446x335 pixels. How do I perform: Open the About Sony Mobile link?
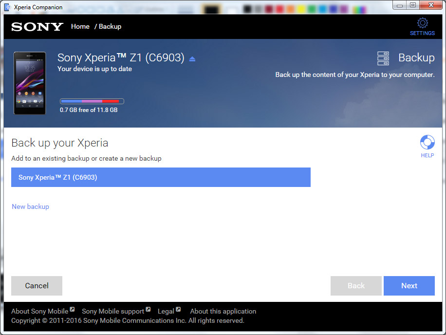40,312
